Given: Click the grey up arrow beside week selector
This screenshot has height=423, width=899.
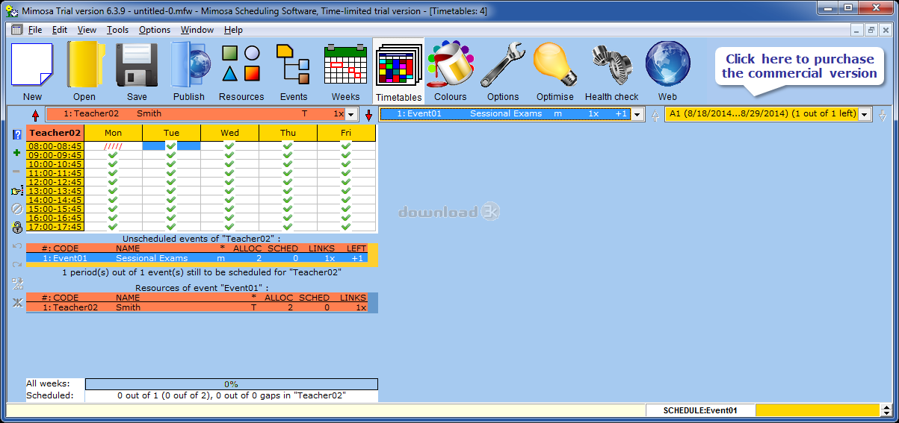Looking at the screenshot, I should coord(656,115).
